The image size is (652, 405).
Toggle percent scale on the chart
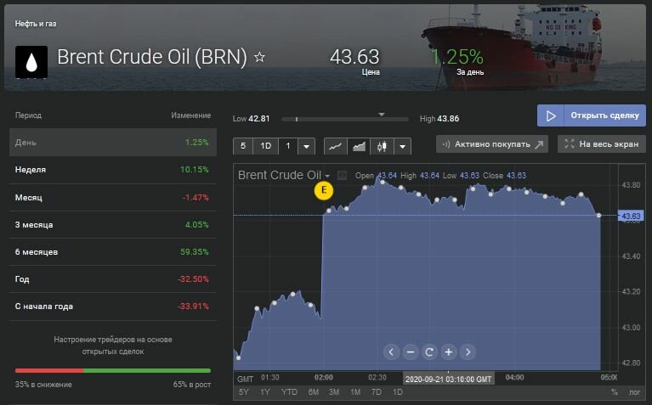[614, 392]
